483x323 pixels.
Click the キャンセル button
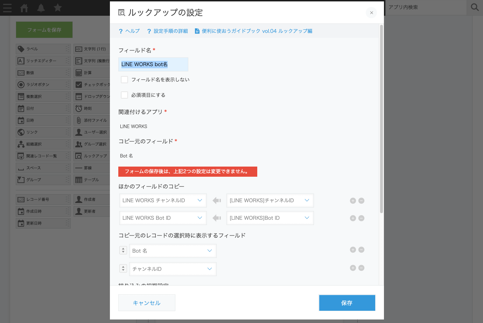(147, 303)
